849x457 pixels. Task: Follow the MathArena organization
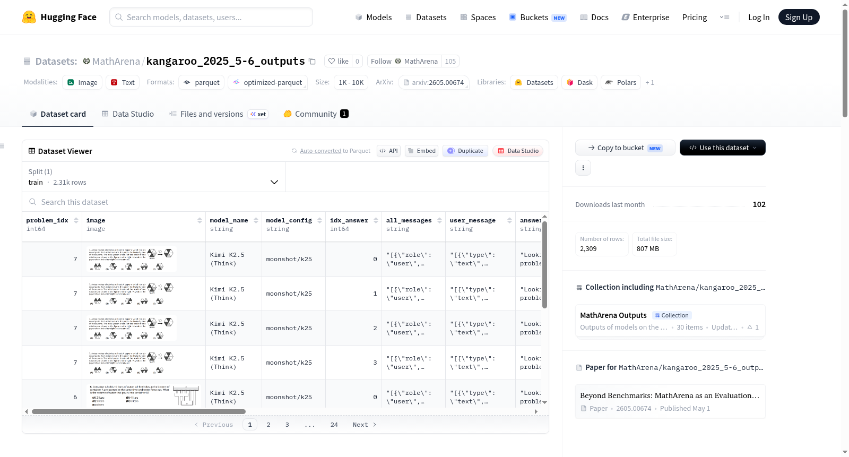coord(404,61)
